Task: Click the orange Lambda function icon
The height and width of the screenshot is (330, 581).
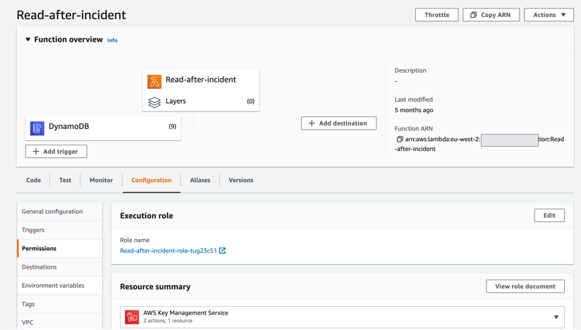Action: [154, 82]
